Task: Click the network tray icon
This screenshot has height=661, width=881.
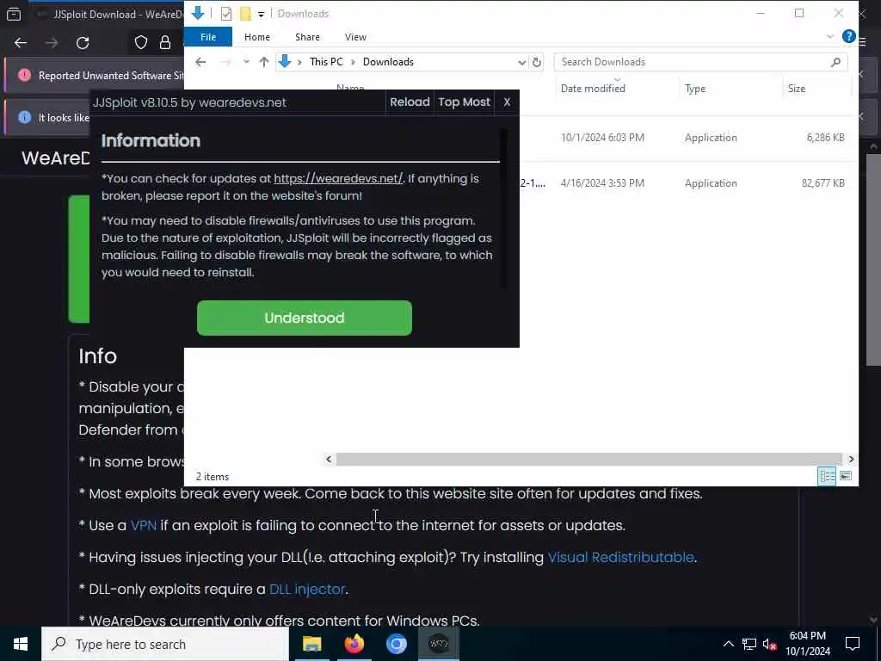Action: (749, 644)
